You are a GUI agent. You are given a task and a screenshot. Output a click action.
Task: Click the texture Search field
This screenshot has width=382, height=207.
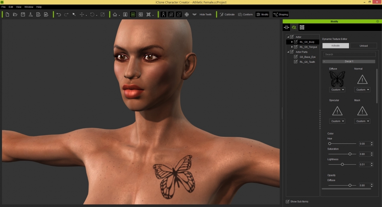tap(349, 55)
